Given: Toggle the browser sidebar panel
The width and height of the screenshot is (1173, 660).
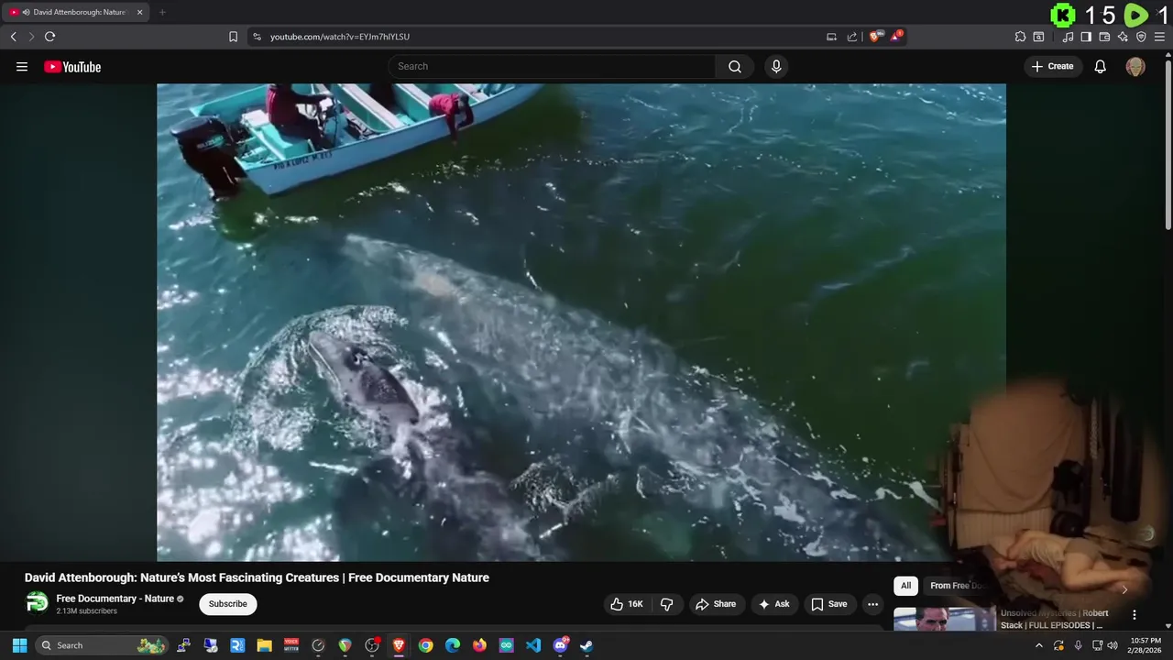Looking at the screenshot, I should pyautogui.click(x=1086, y=37).
